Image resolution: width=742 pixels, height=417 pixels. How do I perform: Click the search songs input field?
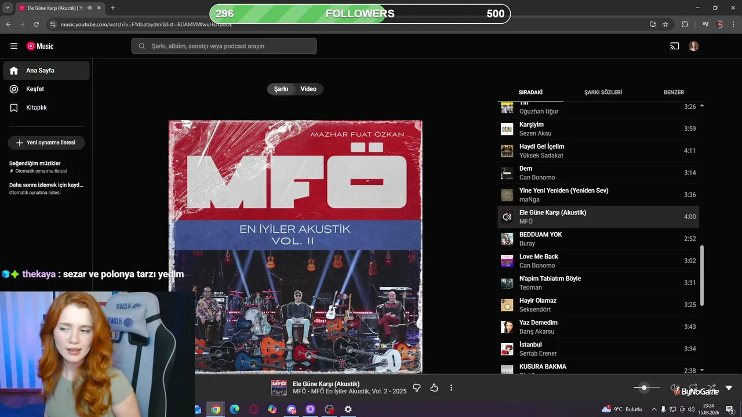224,46
